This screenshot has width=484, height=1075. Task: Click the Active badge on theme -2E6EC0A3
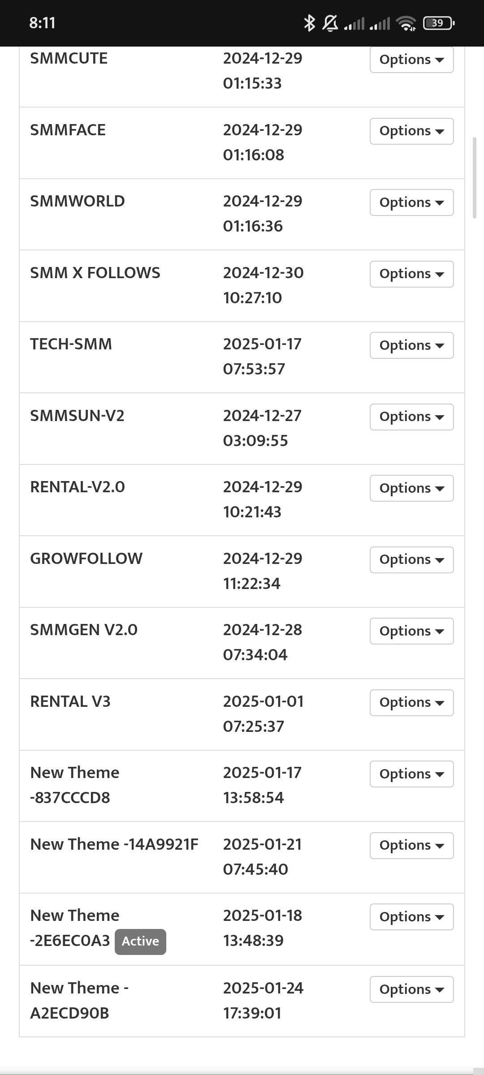click(x=140, y=942)
